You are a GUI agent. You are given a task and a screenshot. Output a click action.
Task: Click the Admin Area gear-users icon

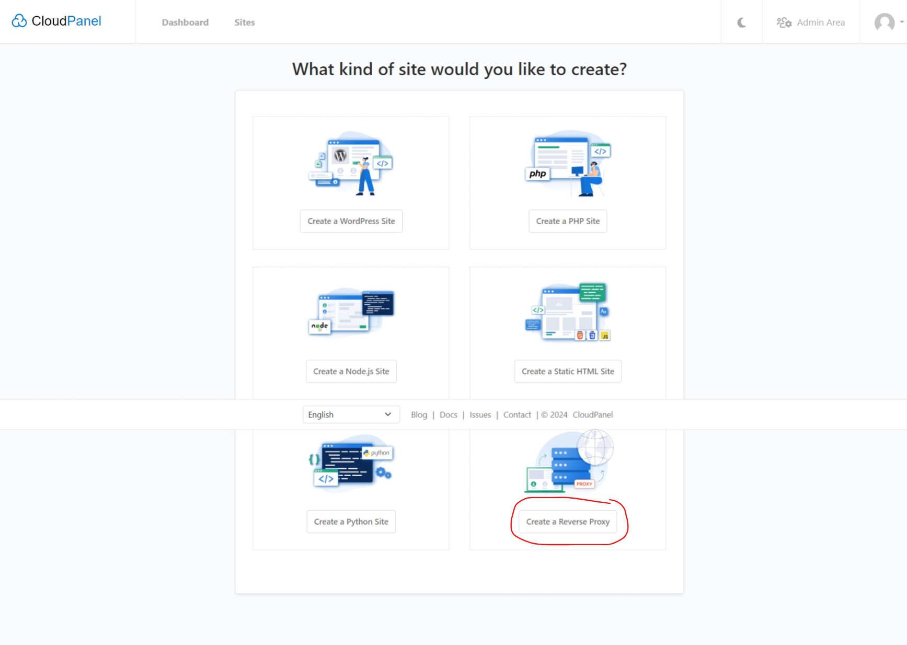coord(784,22)
